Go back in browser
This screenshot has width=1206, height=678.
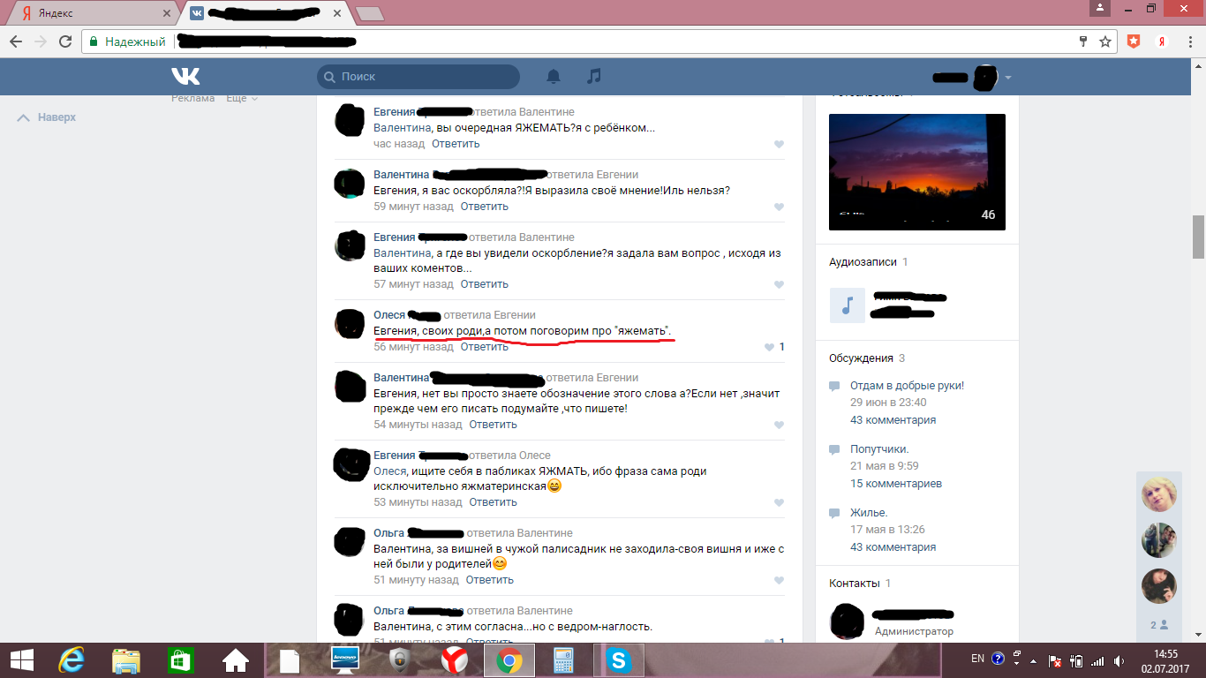pos(16,41)
